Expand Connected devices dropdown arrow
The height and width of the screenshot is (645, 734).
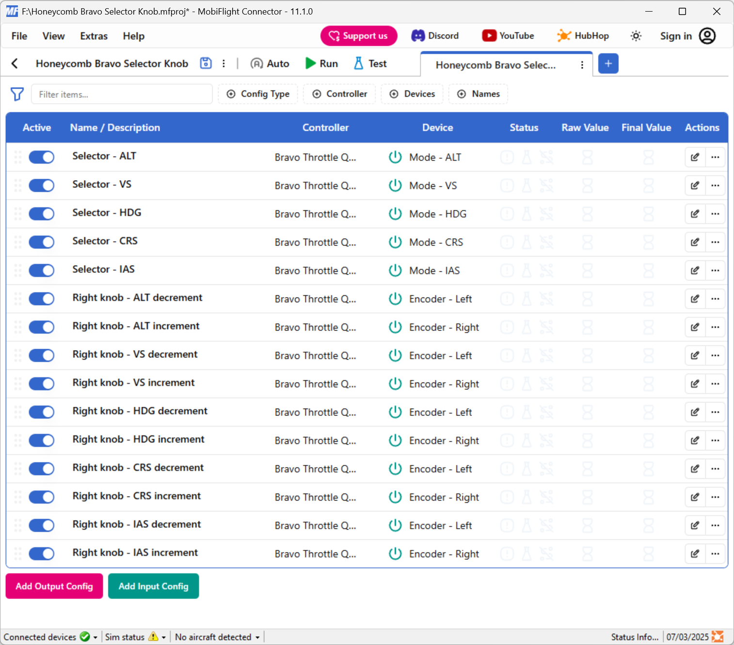[x=96, y=637]
